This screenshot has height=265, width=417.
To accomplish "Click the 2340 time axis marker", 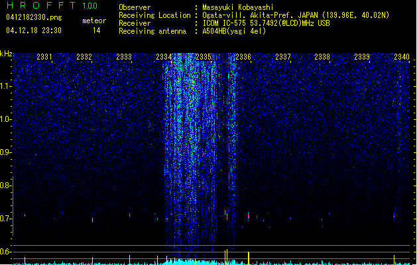I will 402,57.
